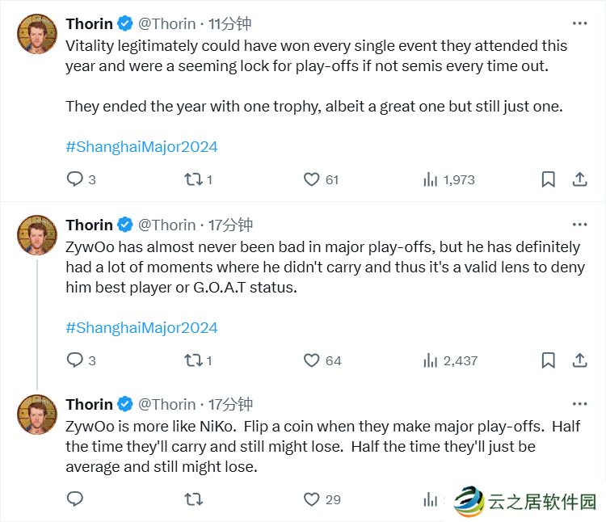Click Thorin's avatar on the top tweet
This screenshot has height=522, width=606.
[x=36, y=34]
